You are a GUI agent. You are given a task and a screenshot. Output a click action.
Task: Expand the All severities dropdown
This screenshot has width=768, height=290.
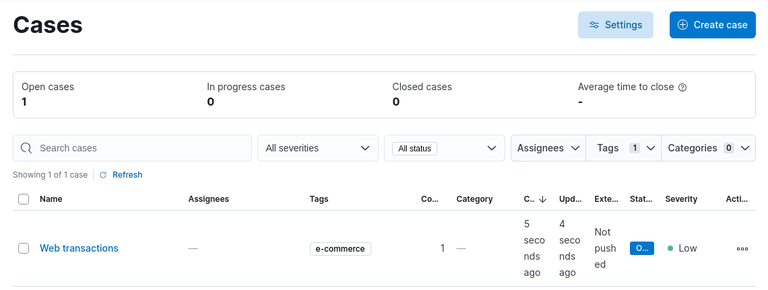click(x=317, y=148)
